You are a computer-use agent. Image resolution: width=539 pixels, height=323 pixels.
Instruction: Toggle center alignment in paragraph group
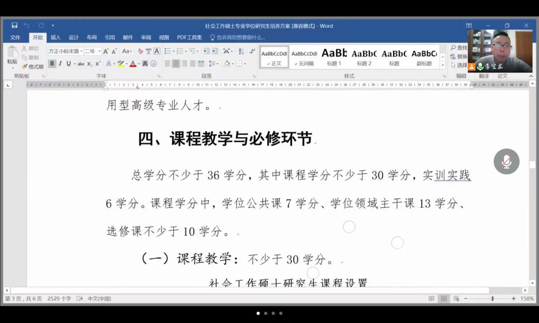[x=176, y=64]
